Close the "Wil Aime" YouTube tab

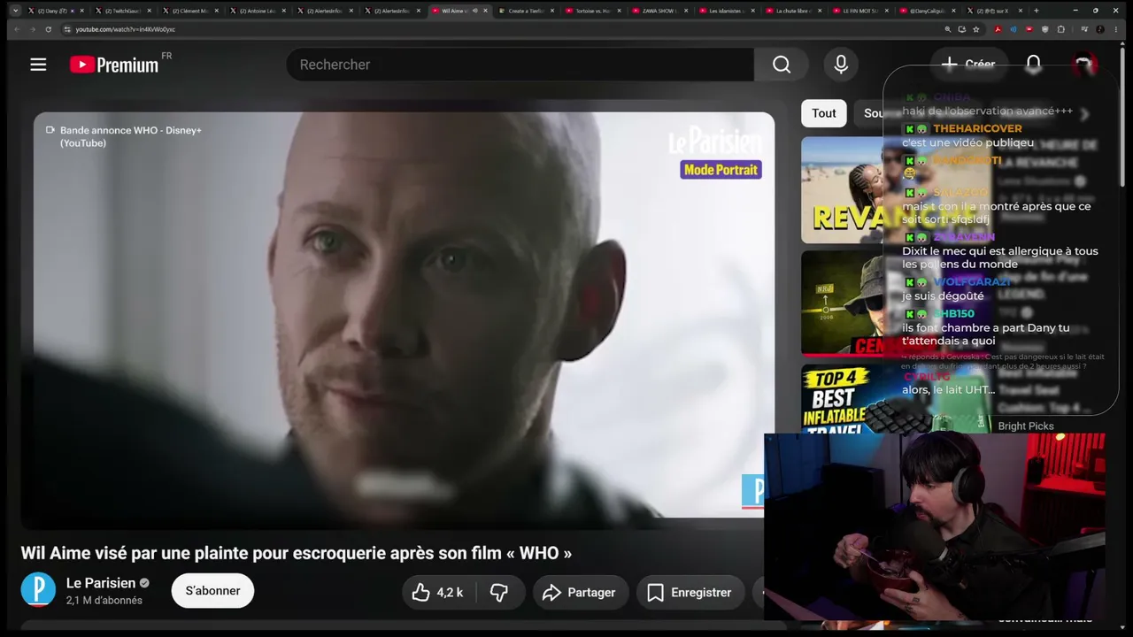[x=485, y=11]
